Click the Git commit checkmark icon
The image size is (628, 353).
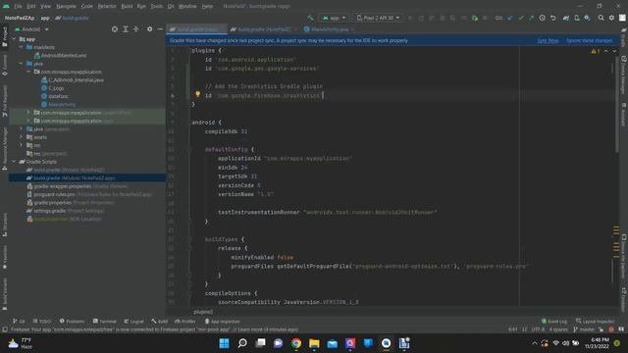pos(521,18)
